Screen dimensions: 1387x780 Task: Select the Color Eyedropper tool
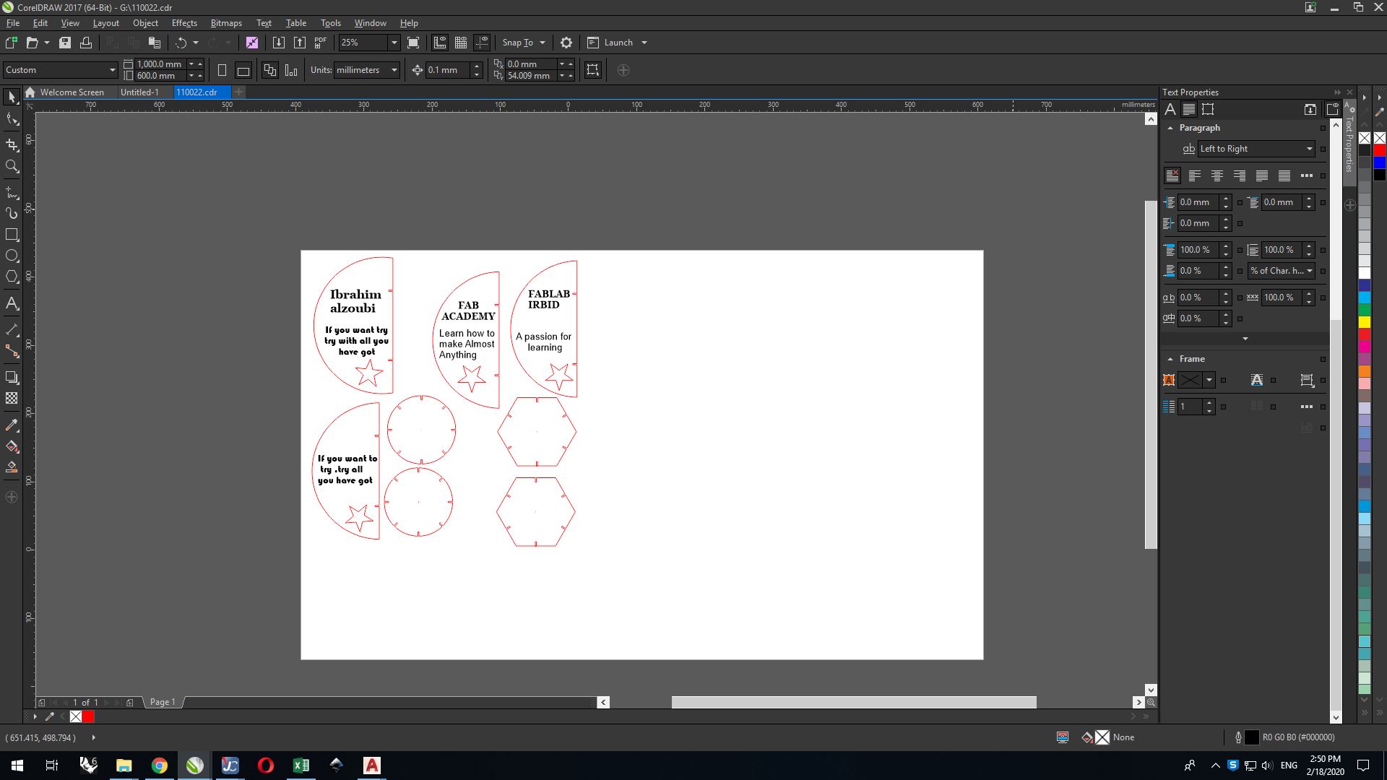(12, 425)
